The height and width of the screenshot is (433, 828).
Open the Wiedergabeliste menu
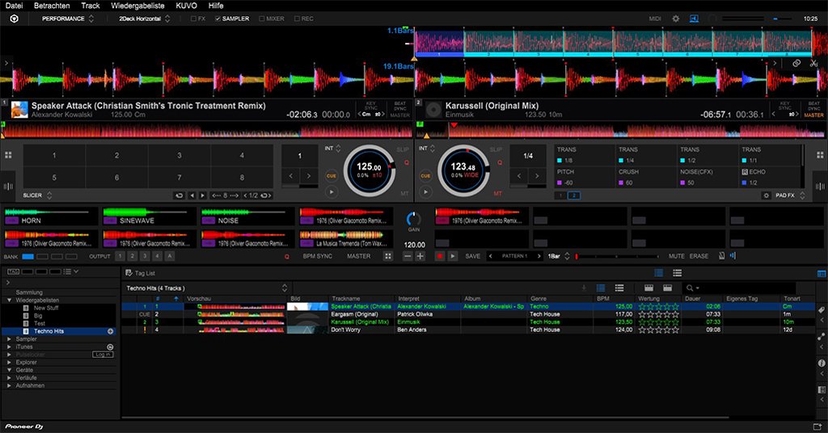[137, 6]
